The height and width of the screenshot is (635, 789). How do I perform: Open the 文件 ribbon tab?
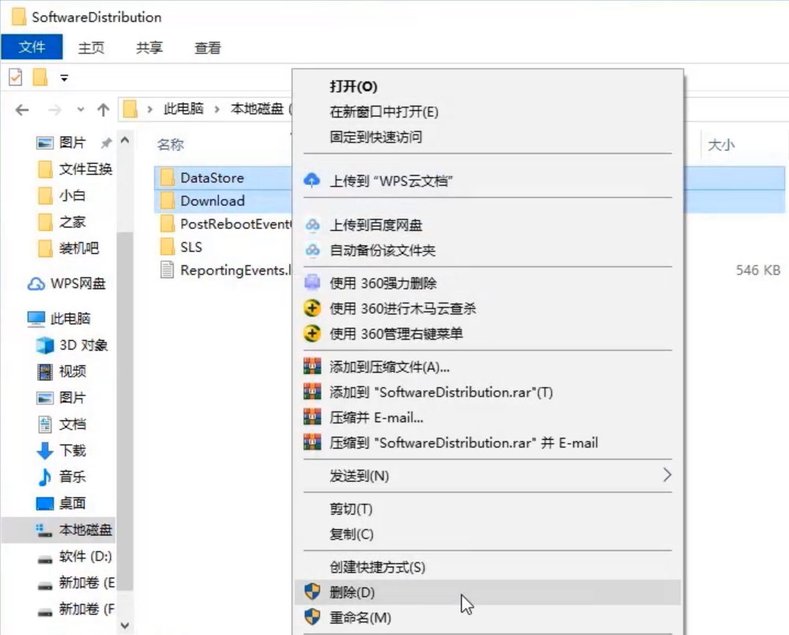click(32, 48)
